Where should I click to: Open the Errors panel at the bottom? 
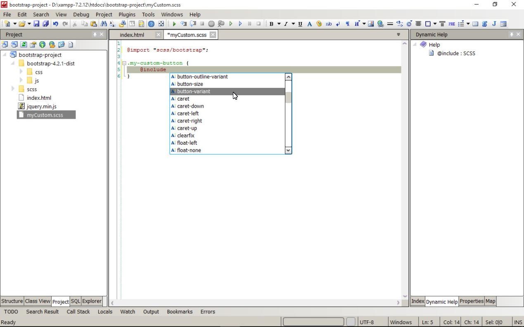(x=207, y=312)
